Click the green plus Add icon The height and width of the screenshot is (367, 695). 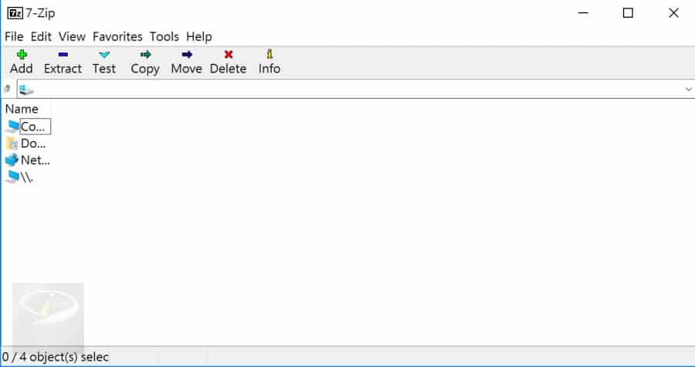pos(22,55)
